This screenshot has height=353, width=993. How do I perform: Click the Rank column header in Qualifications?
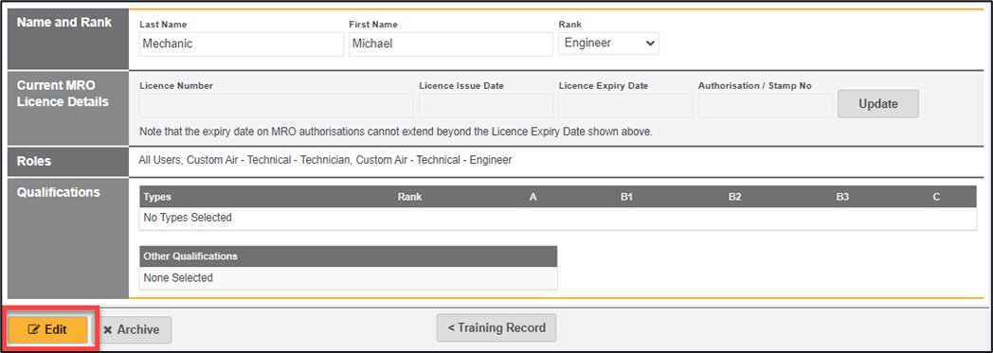click(409, 197)
